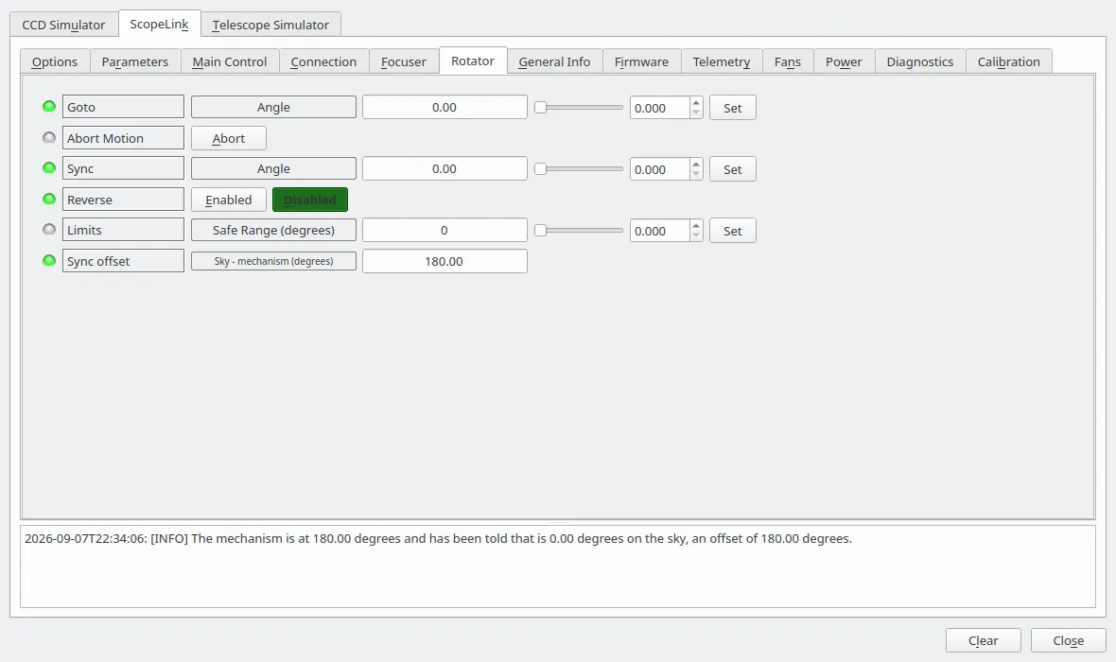The image size is (1116, 662).
Task: View the General Info tab
Action: click(554, 61)
